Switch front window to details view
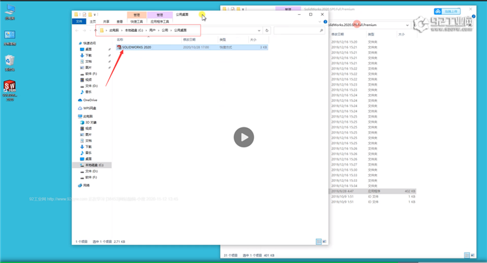This screenshot has width=487, height=263. tap(319, 242)
